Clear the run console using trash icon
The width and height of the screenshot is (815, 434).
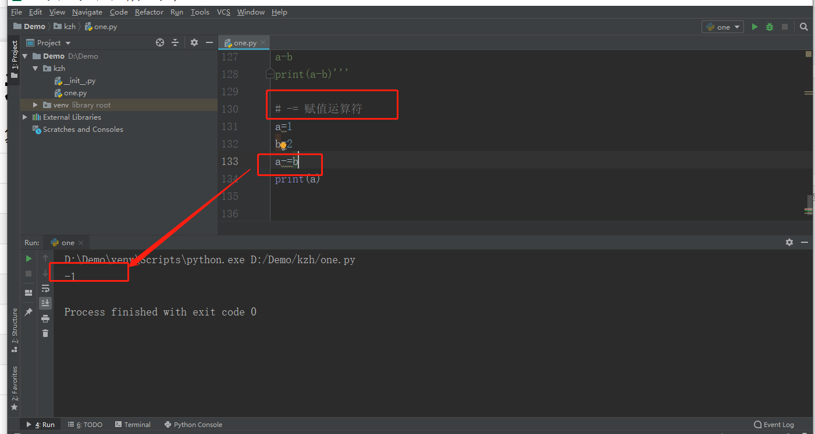[x=45, y=333]
